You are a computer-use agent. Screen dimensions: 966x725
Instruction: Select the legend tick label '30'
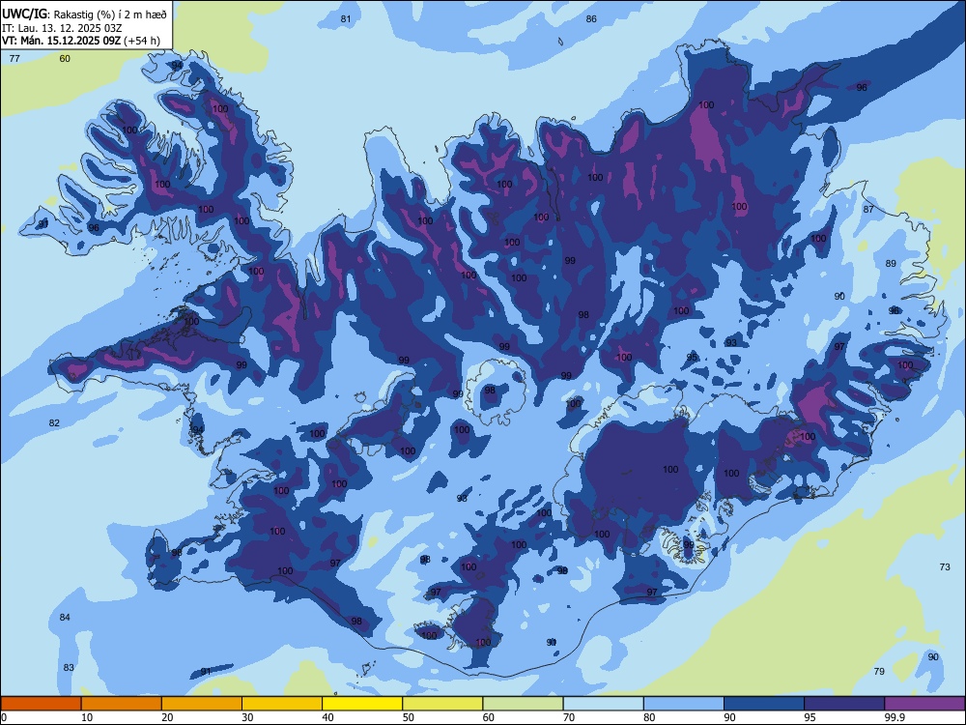[x=247, y=717]
